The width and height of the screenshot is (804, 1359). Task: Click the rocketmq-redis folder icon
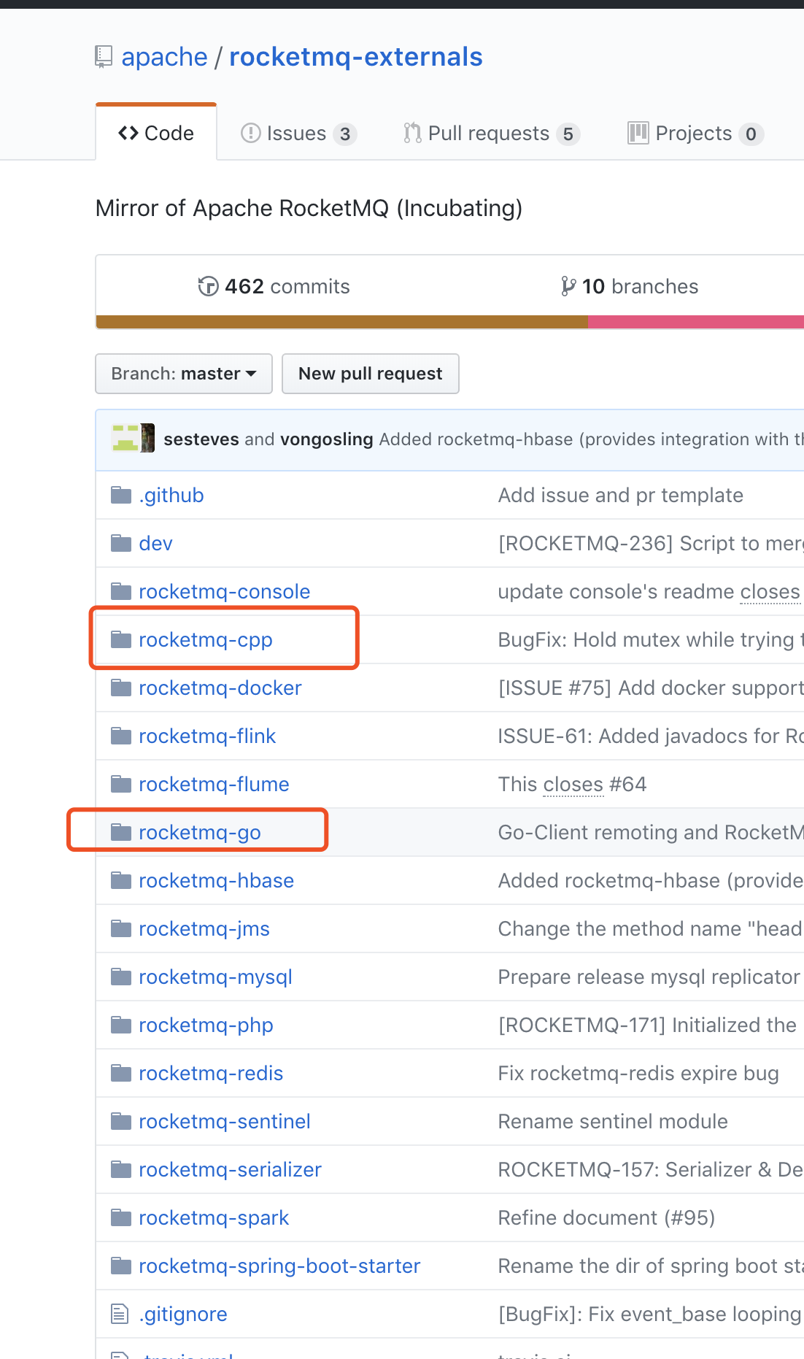click(120, 1074)
